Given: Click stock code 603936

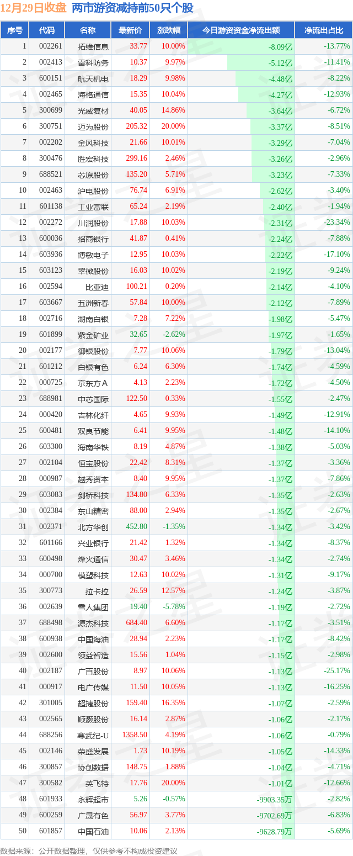Looking at the screenshot, I should coord(51,255).
